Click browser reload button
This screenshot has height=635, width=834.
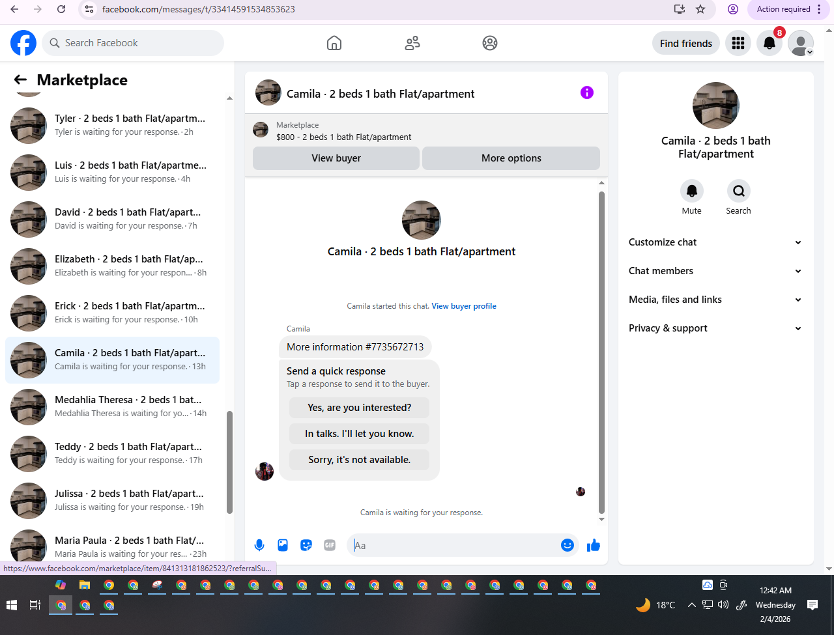61,9
